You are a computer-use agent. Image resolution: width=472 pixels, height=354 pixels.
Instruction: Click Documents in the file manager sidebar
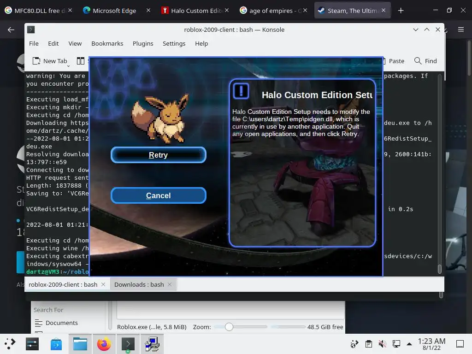[x=56, y=323]
